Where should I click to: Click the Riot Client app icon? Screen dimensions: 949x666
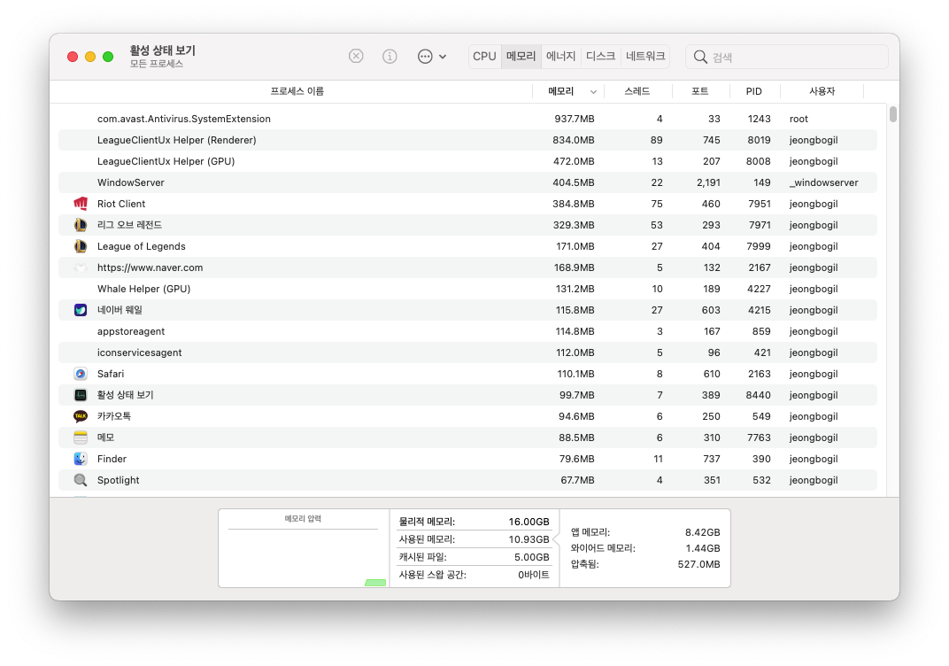point(81,204)
